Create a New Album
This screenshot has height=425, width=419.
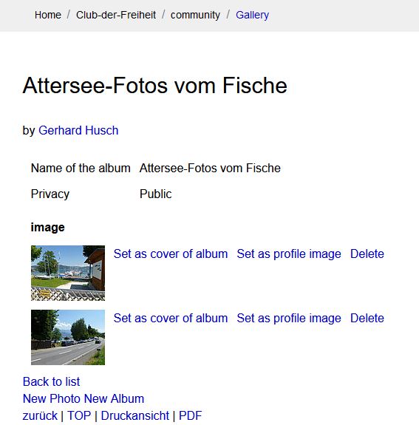click(x=114, y=398)
